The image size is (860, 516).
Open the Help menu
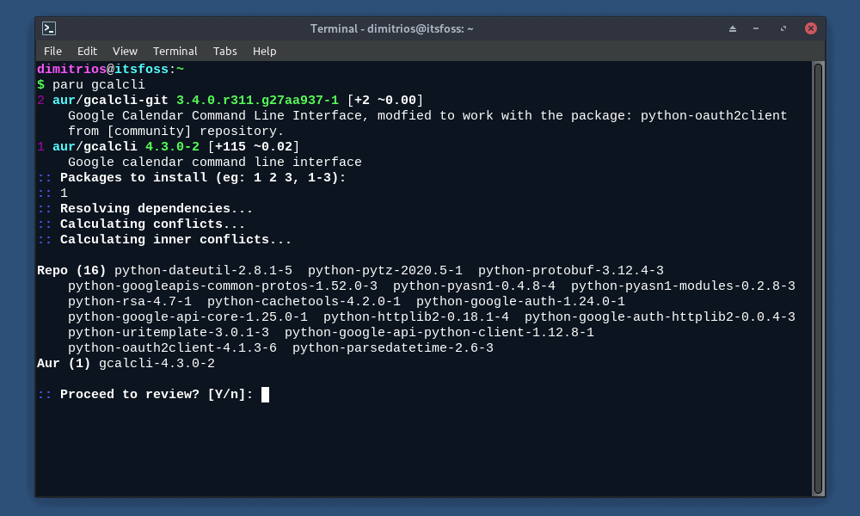click(x=264, y=51)
